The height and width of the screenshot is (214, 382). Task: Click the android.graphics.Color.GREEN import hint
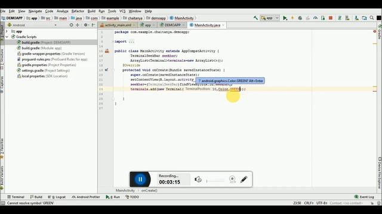[230, 81]
